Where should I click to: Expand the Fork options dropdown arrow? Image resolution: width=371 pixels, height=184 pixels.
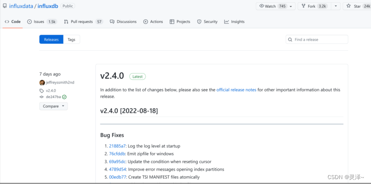336,6
